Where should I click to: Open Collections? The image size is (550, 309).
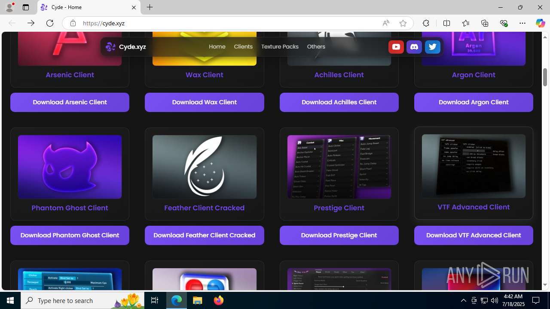point(485,23)
